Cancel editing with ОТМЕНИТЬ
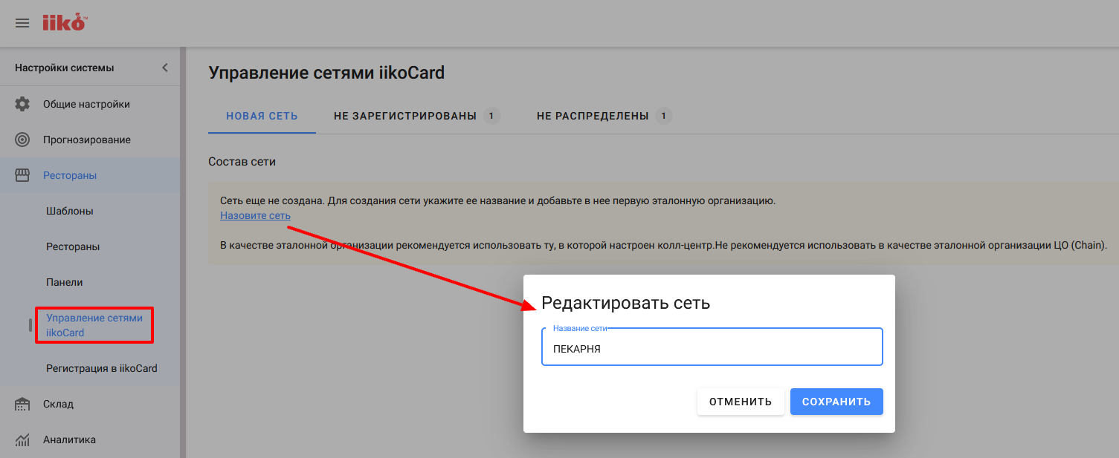 (x=741, y=401)
